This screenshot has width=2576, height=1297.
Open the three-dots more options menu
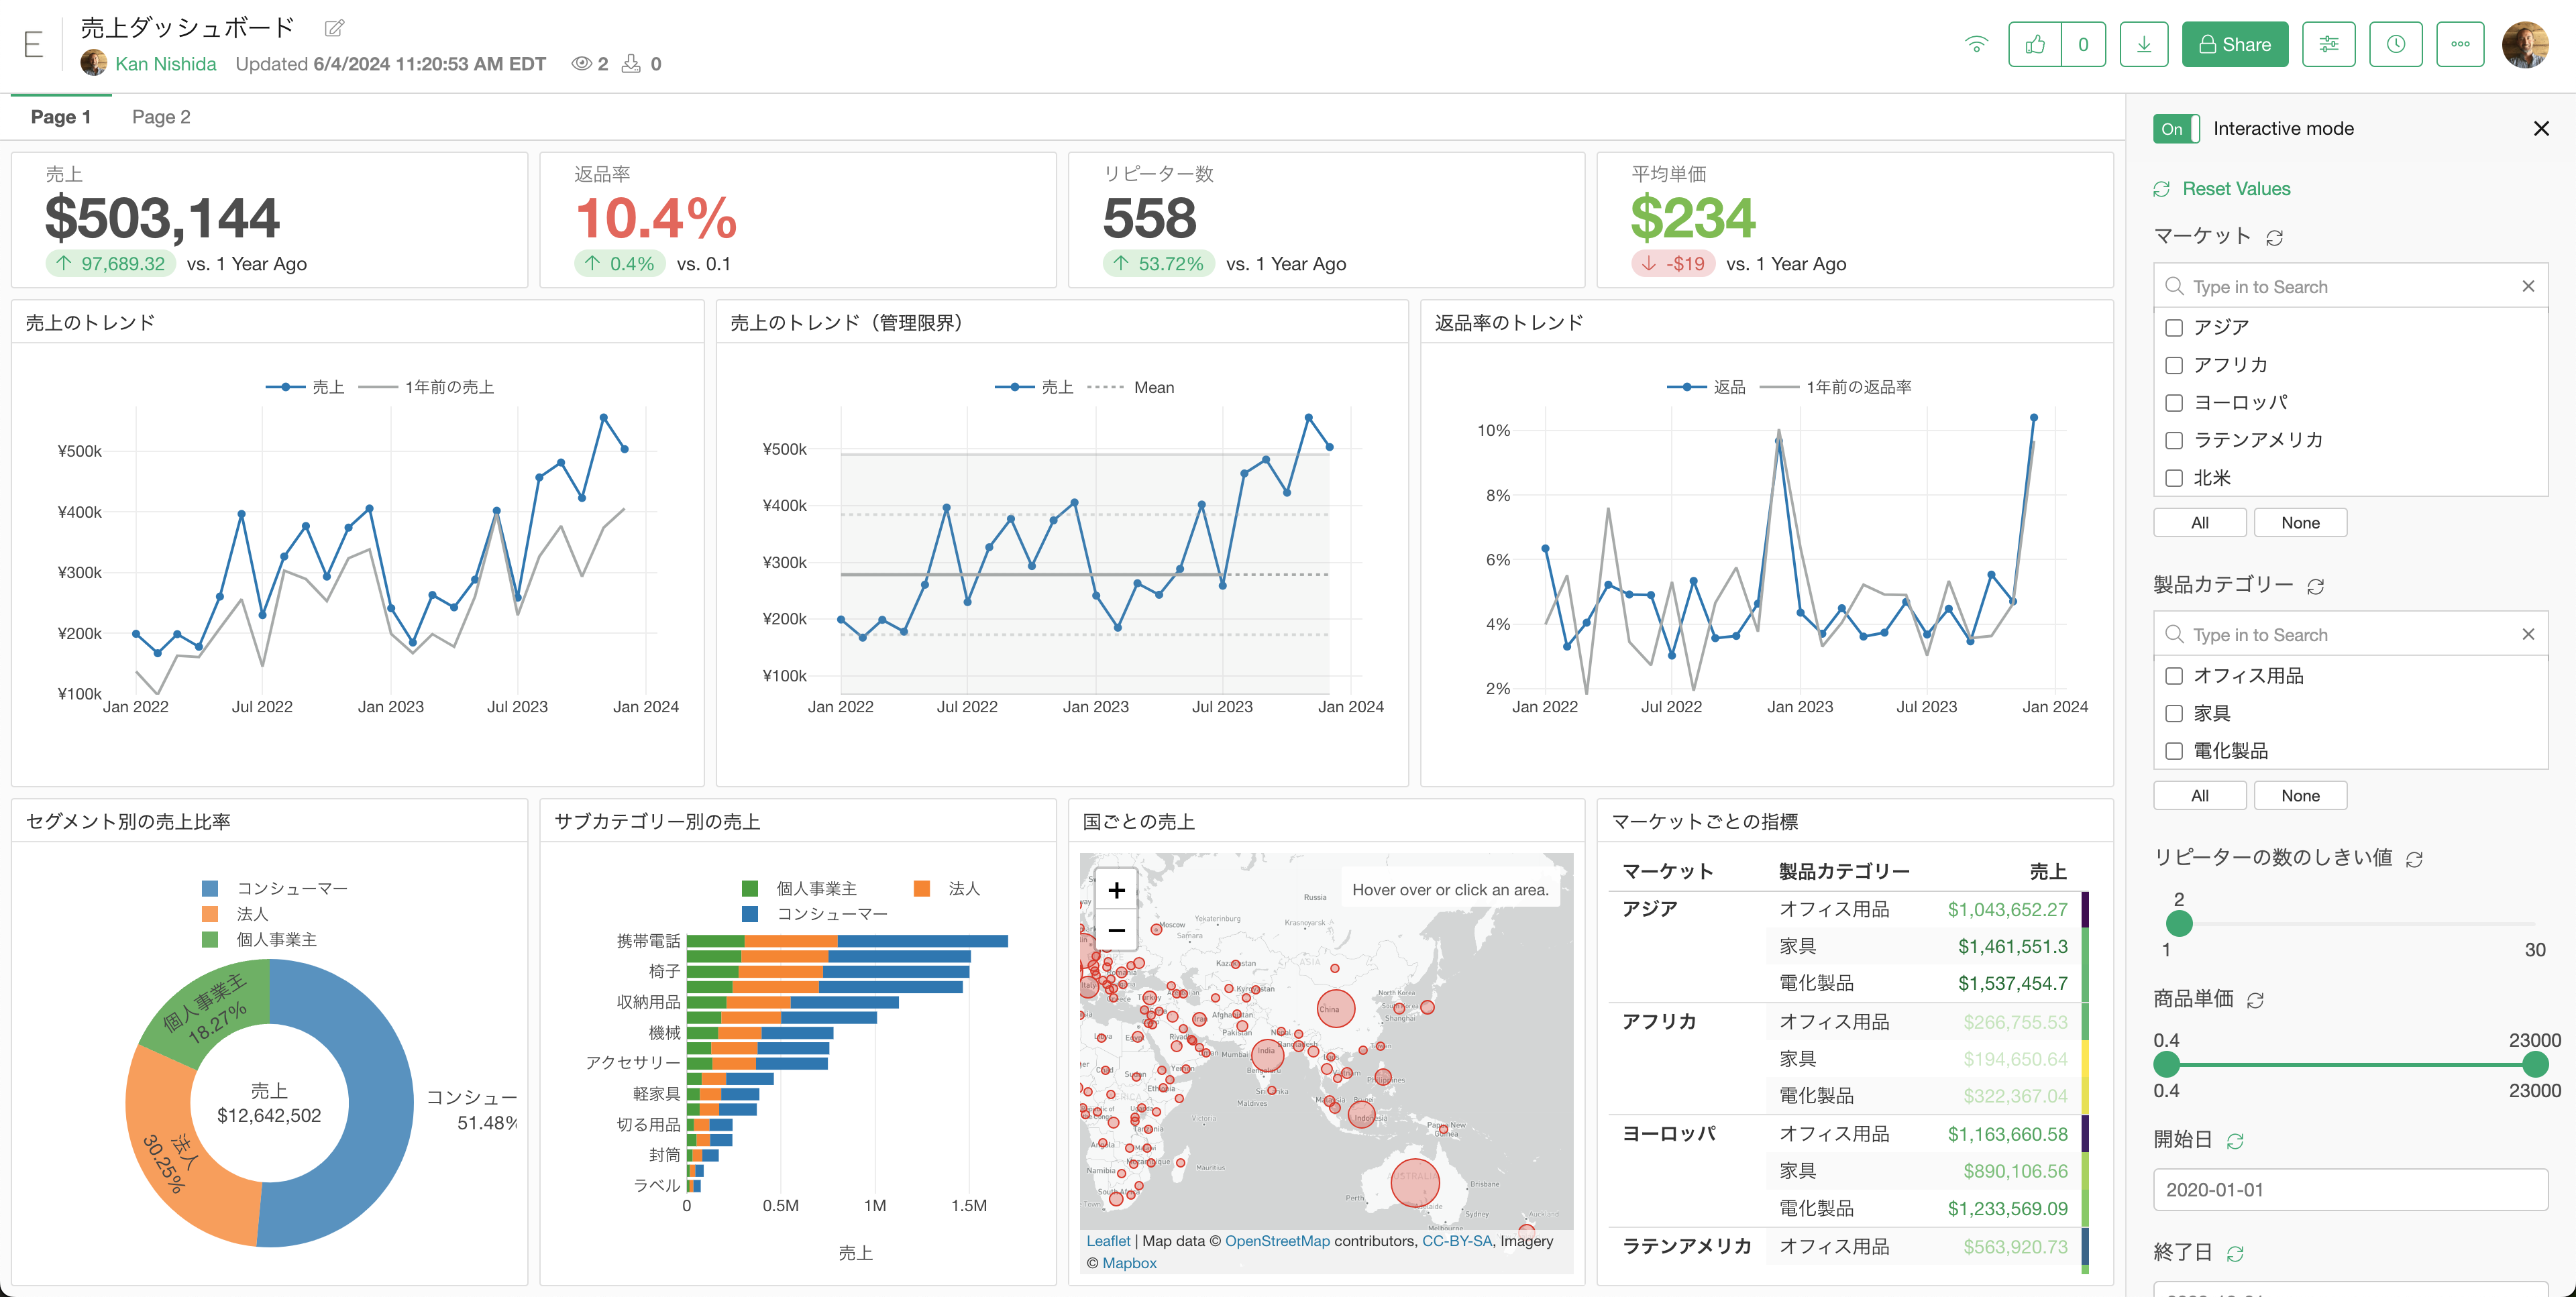click(2460, 44)
